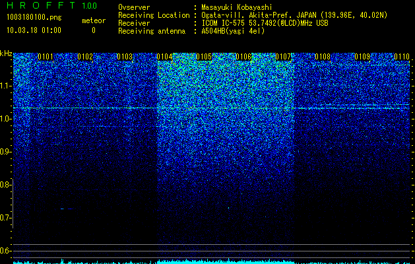
Task: Click the small signal blip near 0.73 kHz
Action: click(x=63, y=209)
